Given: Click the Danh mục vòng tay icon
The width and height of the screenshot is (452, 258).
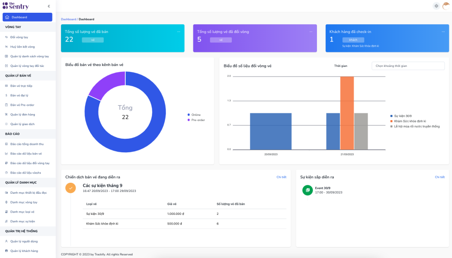Looking at the screenshot, I should [x=7, y=202].
